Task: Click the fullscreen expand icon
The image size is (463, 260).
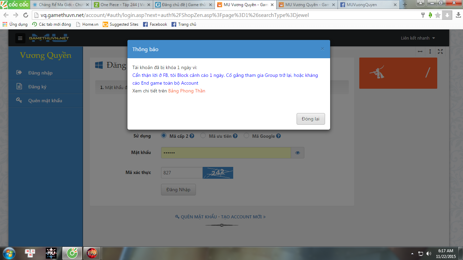Action: click(x=440, y=51)
